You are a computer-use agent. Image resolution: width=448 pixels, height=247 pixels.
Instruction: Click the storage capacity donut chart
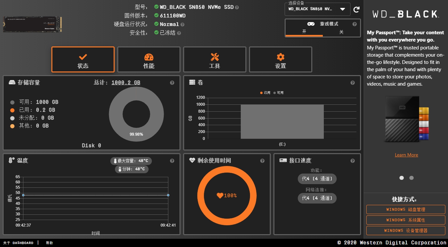[x=136, y=114]
